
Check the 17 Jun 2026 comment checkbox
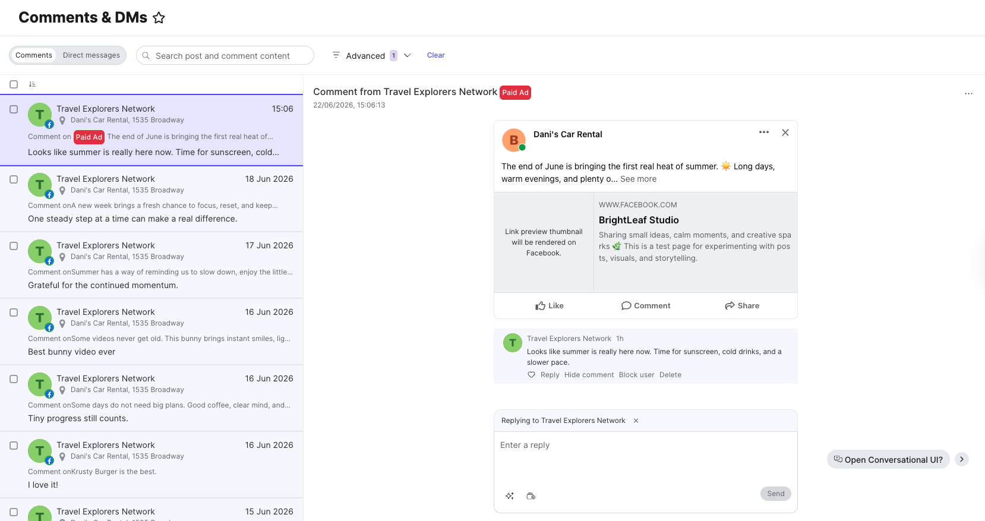[14, 246]
